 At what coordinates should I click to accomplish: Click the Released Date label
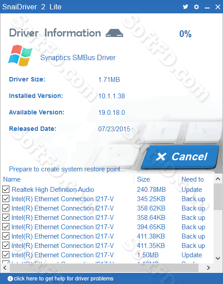(33, 129)
